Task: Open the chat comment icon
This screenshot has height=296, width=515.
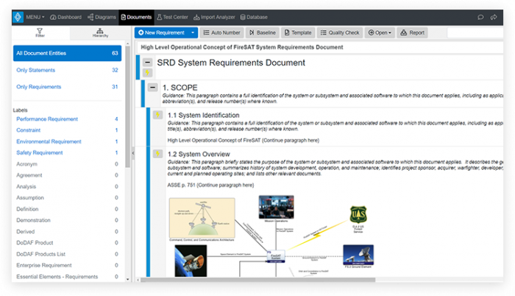Action: 480,17
